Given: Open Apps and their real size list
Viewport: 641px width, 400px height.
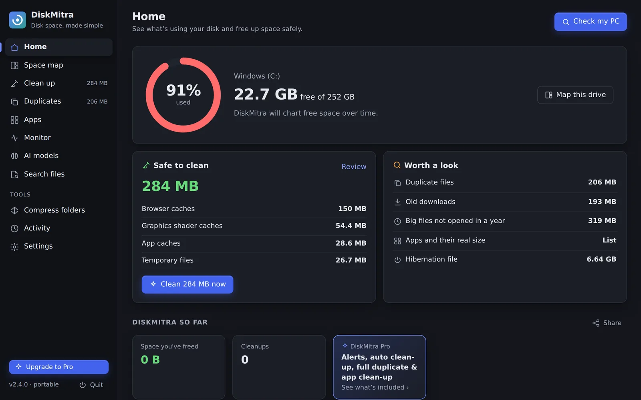Looking at the screenshot, I should [x=505, y=240].
